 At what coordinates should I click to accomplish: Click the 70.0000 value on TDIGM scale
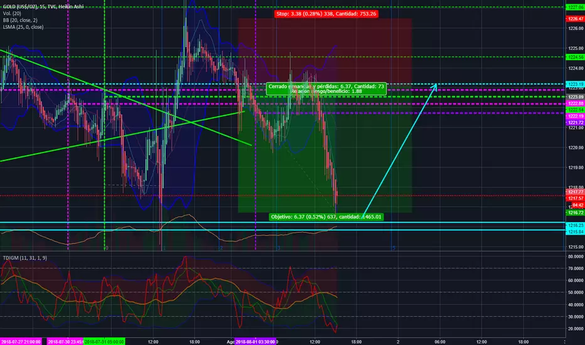pos(576,268)
